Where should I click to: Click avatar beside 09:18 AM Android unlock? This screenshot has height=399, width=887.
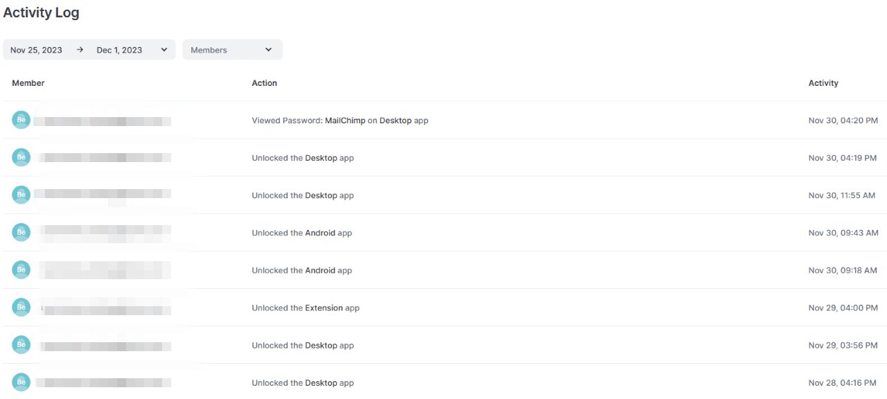[x=21, y=269]
